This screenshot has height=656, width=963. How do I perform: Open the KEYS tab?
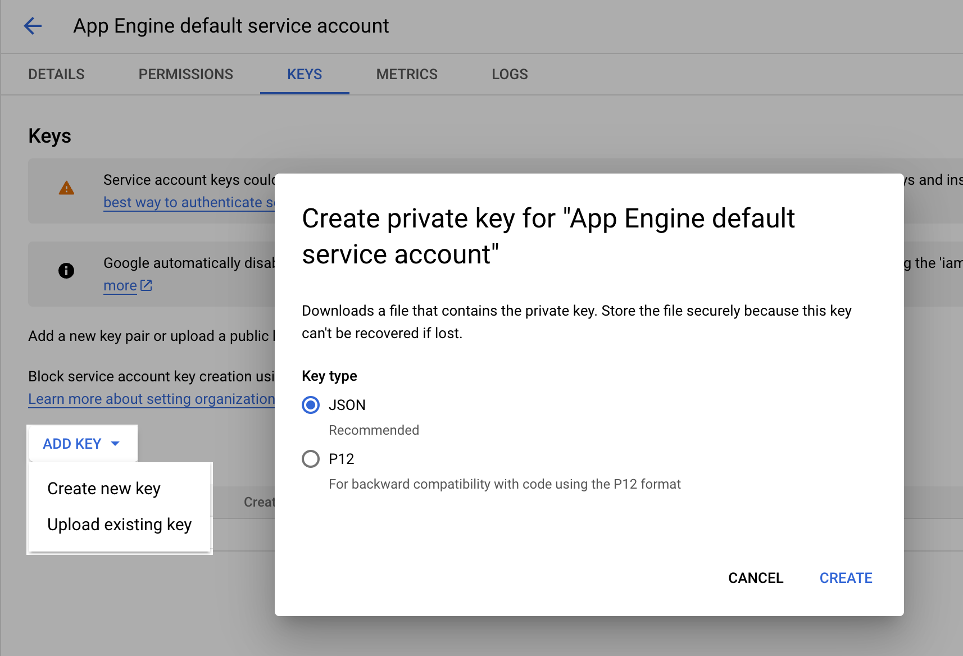(x=305, y=74)
